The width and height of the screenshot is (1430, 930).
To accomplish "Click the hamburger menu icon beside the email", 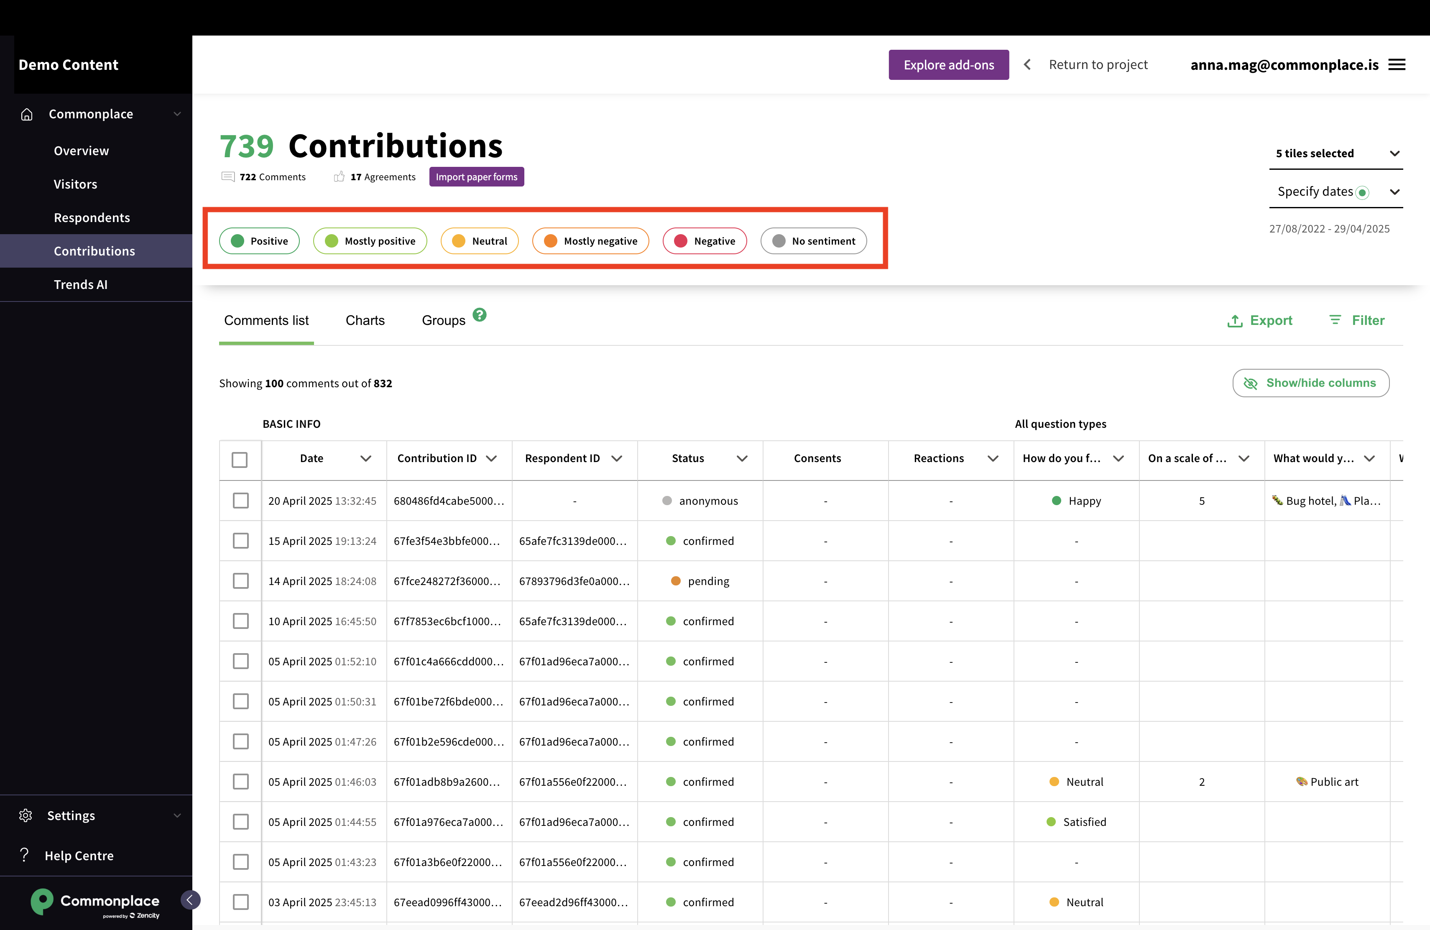I will pyautogui.click(x=1397, y=65).
